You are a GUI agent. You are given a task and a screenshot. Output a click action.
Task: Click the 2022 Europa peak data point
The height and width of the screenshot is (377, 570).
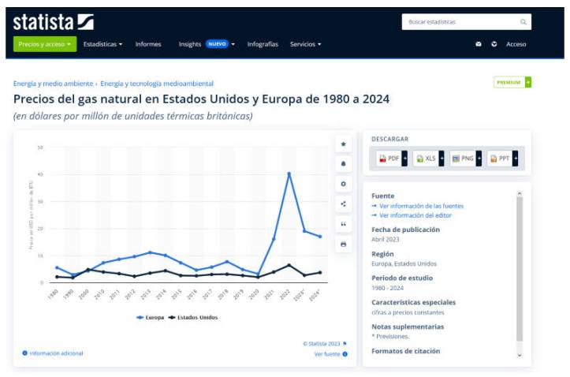(289, 174)
